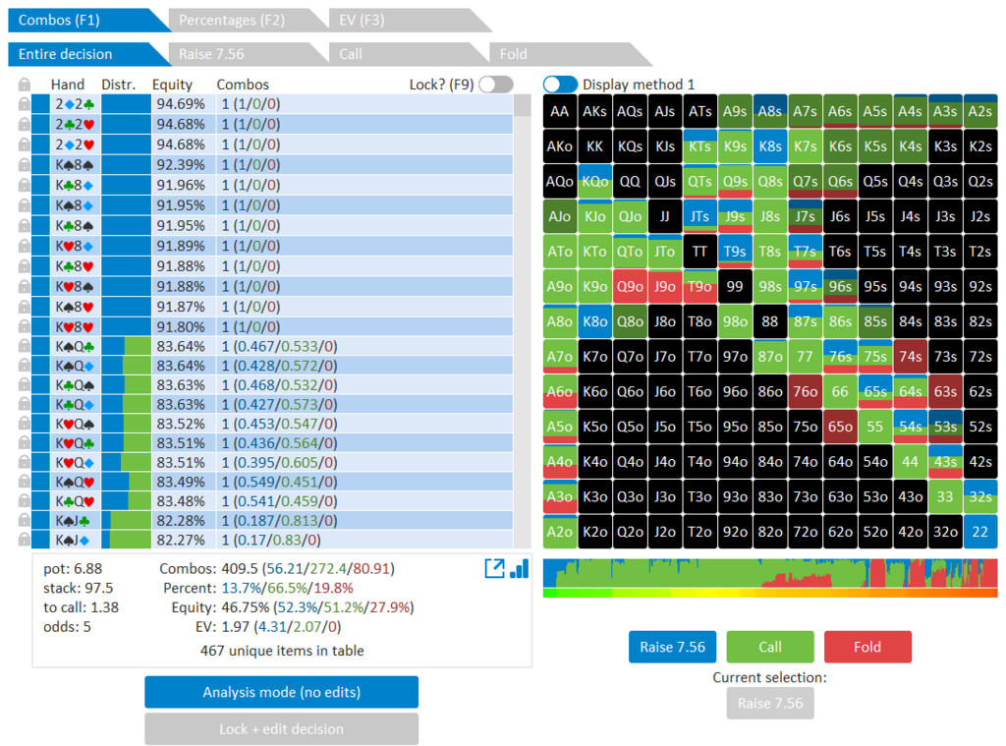Select the 32s cell in range grid

tap(980, 497)
